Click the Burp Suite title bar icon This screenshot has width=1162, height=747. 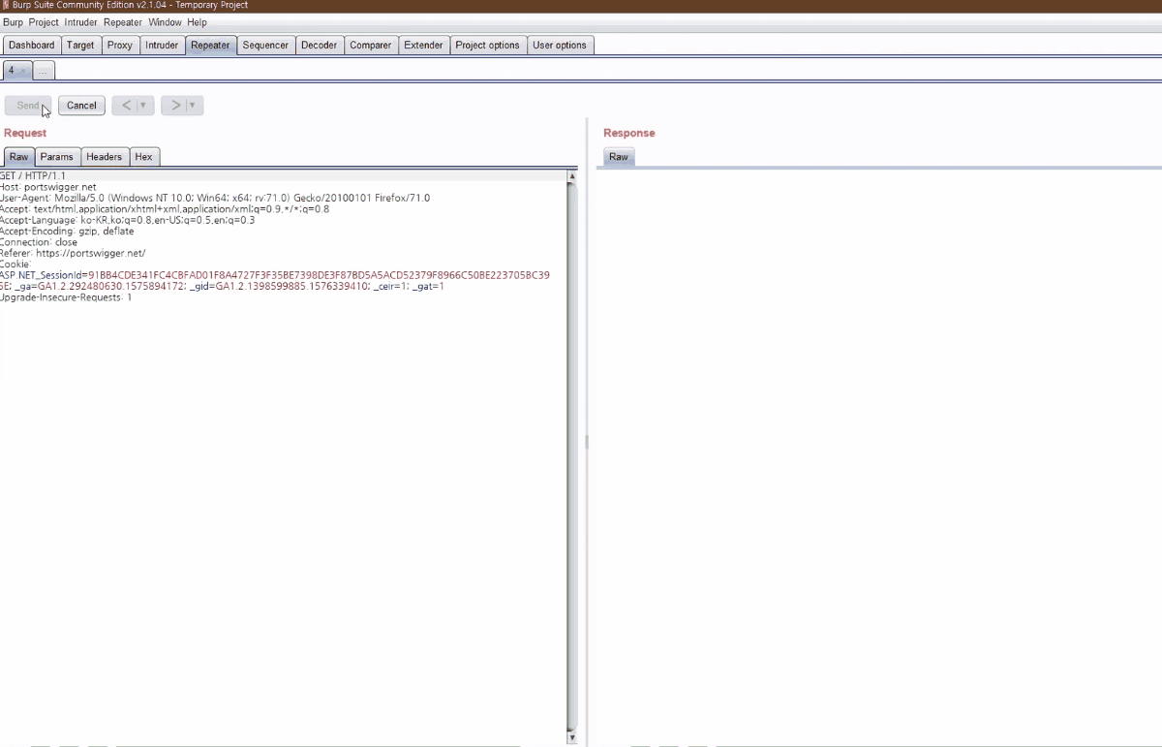6,5
